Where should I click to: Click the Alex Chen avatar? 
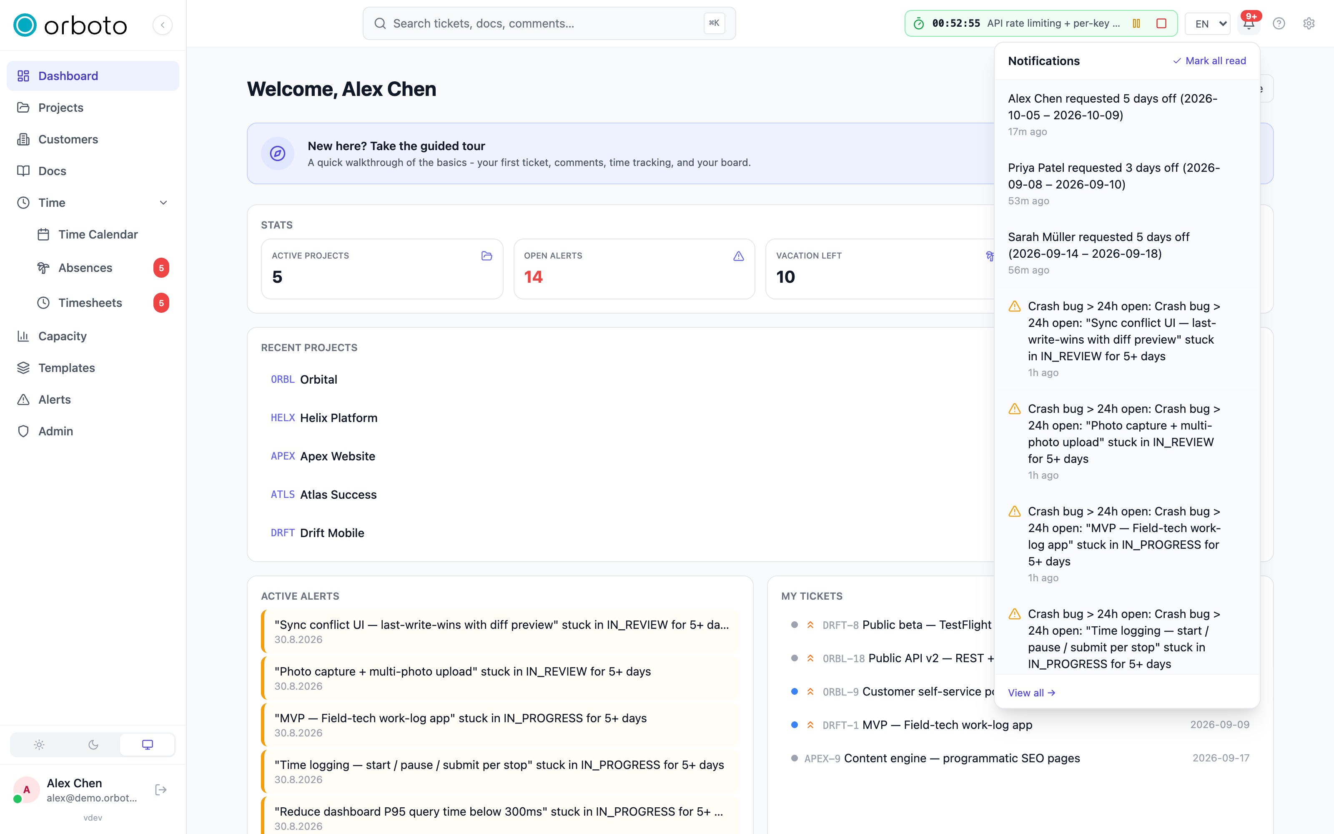click(26, 790)
